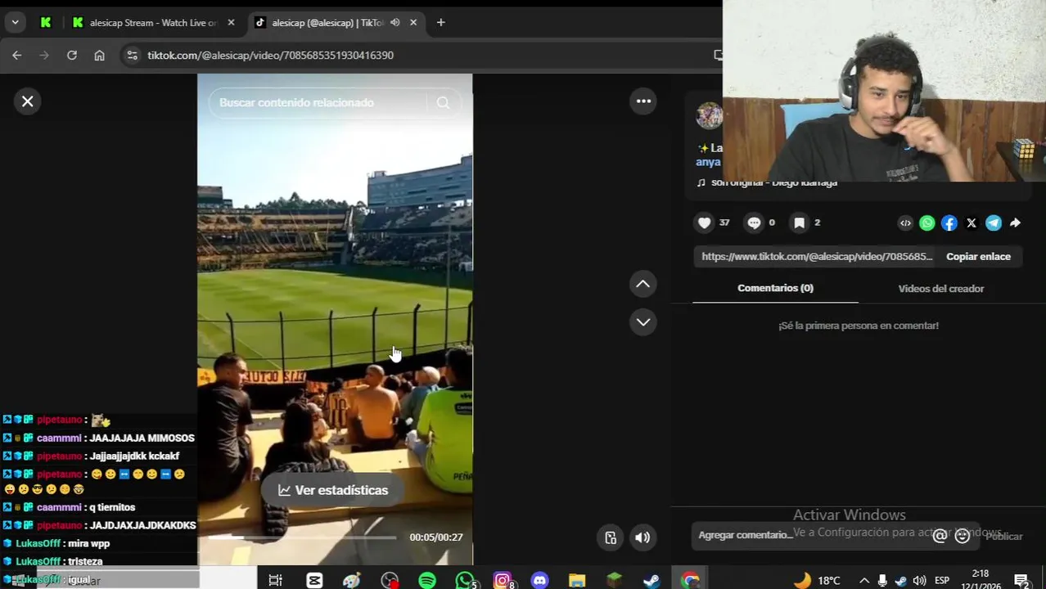Expand the tab search dropdown

point(15,23)
